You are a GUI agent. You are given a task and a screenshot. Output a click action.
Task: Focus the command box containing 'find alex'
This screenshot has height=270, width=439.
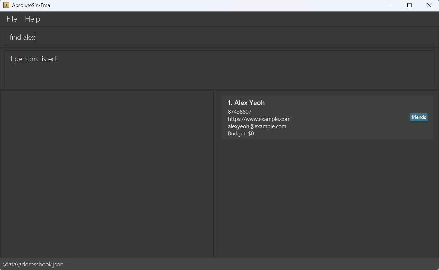tap(219, 37)
